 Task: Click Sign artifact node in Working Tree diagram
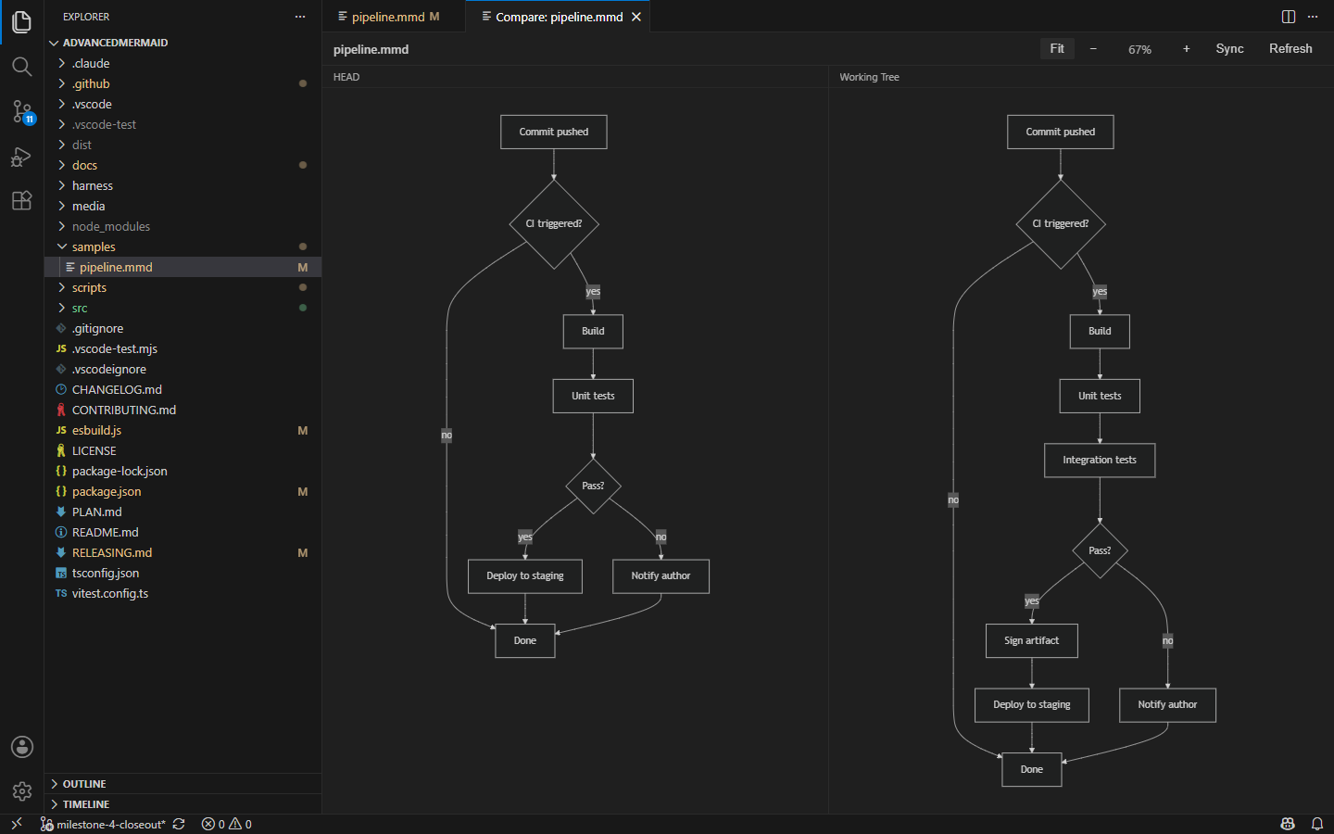(x=1032, y=640)
